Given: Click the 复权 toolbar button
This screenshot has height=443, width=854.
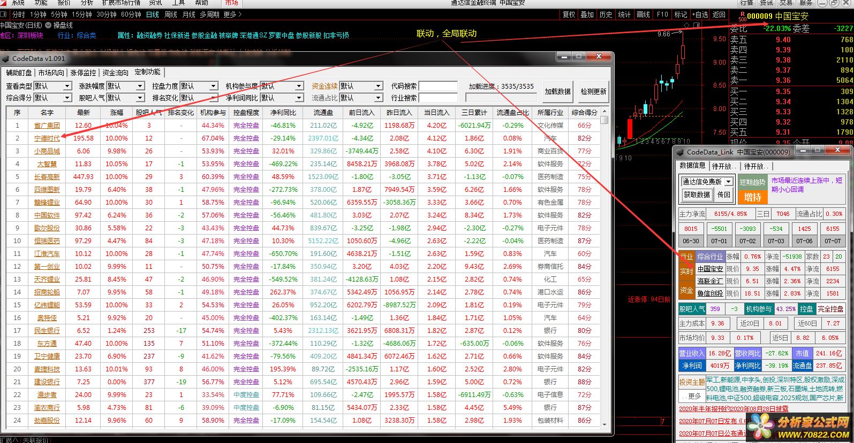Looking at the screenshot, I should [x=569, y=14].
